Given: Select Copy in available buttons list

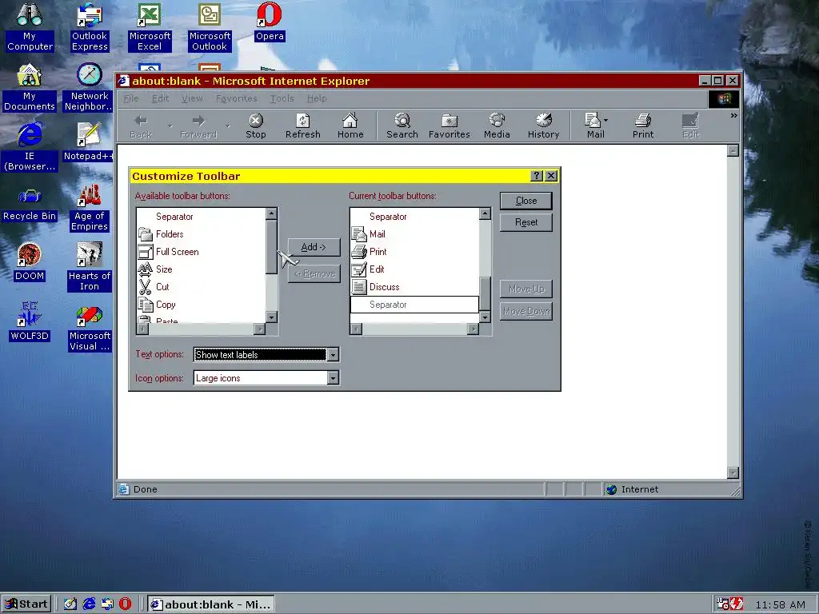Looking at the screenshot, I should 202,305.
